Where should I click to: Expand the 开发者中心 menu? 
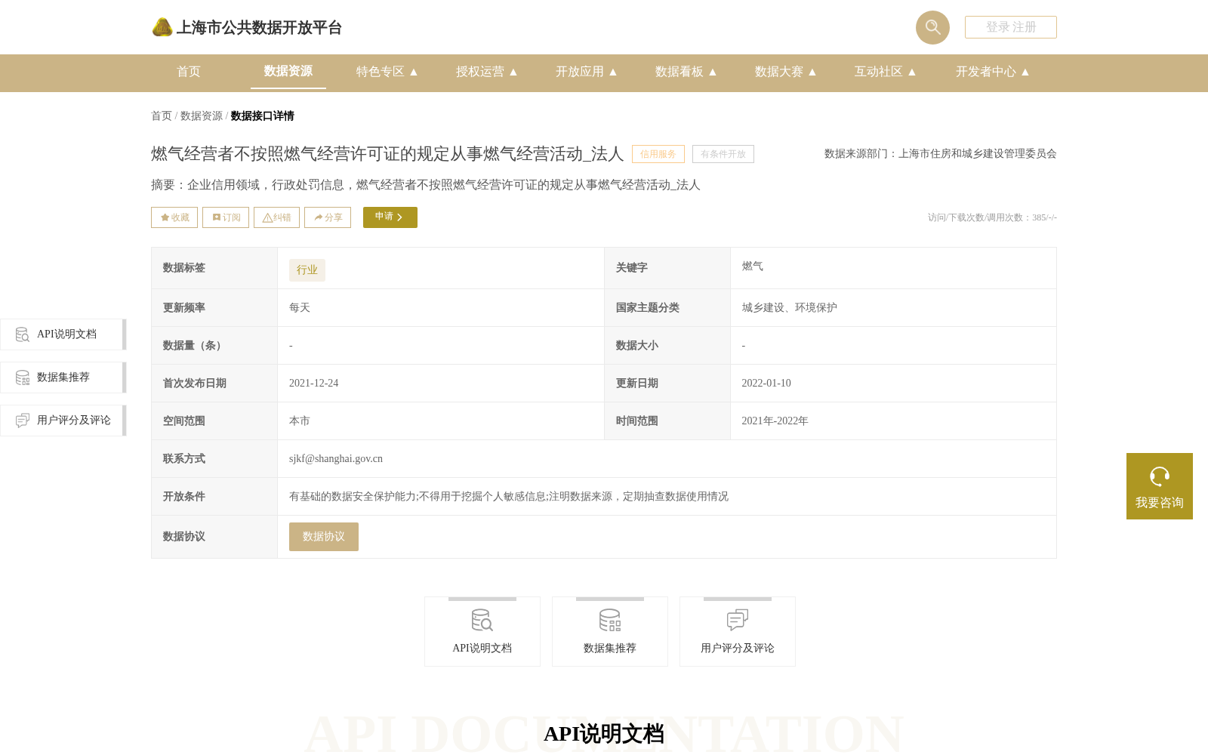[x=993, y=72]
